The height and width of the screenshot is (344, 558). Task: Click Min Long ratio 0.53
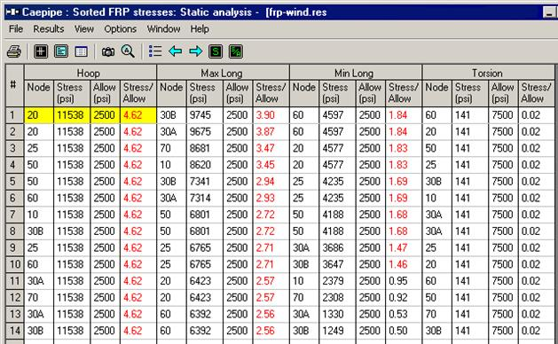coord(398,314)
